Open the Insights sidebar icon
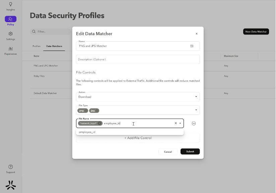276x193 pixels. point(11,4)
